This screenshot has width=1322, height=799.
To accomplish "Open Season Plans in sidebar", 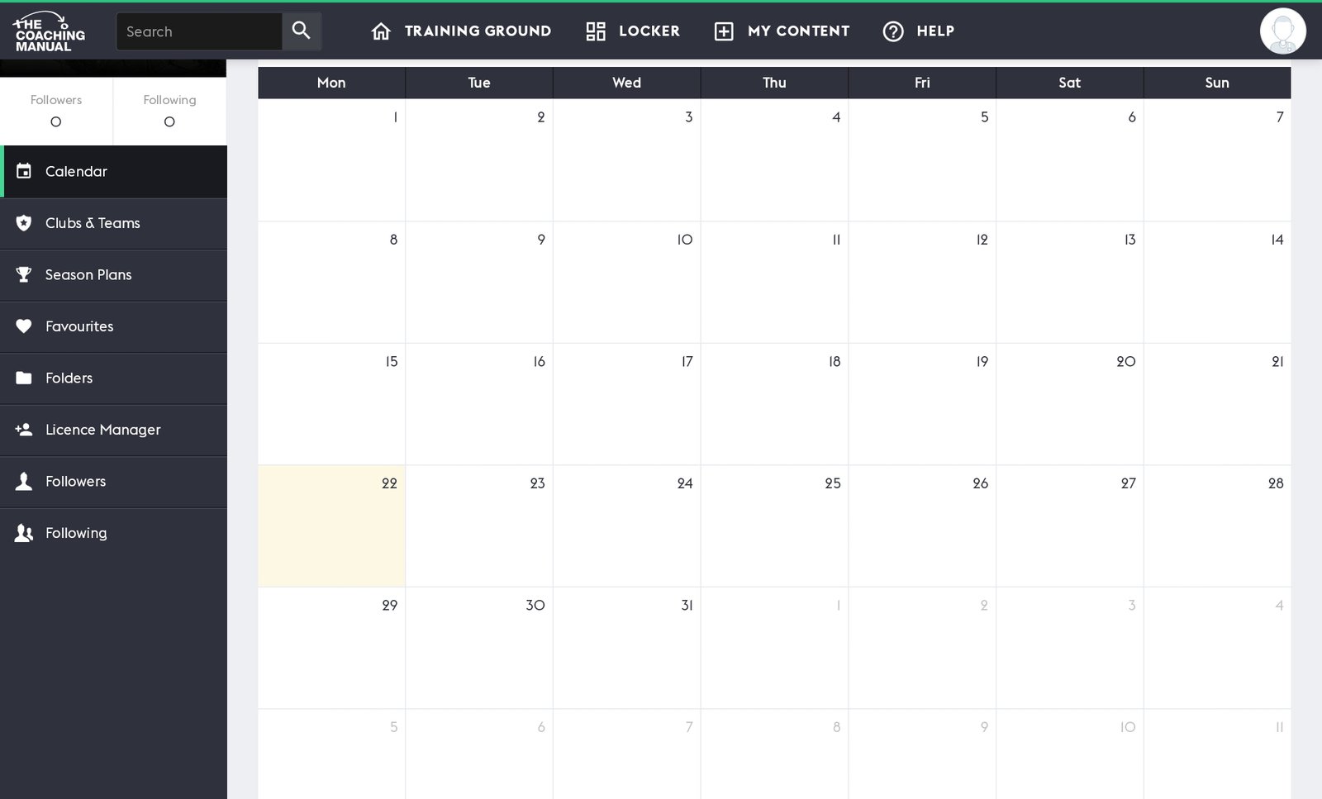I will [113, 275].
